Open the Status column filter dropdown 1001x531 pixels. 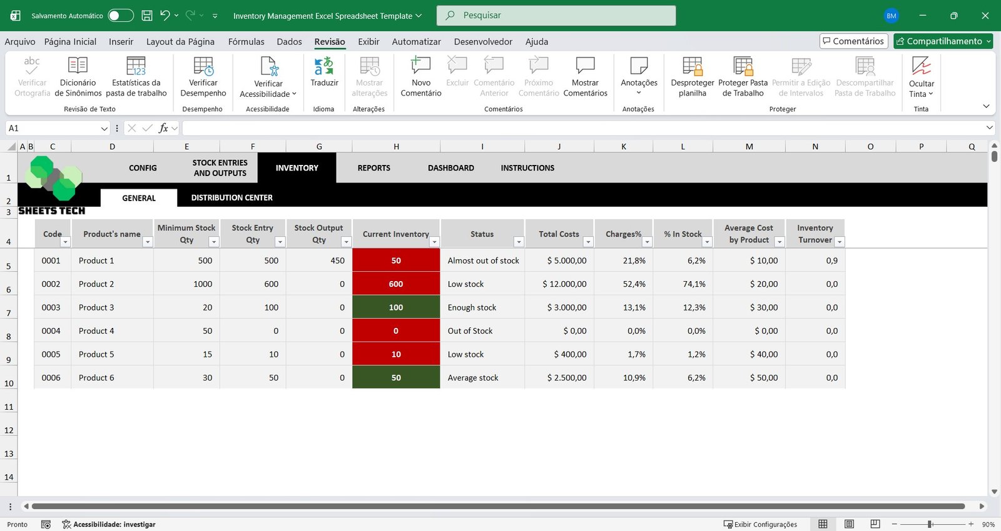click(x=518, y=242)
